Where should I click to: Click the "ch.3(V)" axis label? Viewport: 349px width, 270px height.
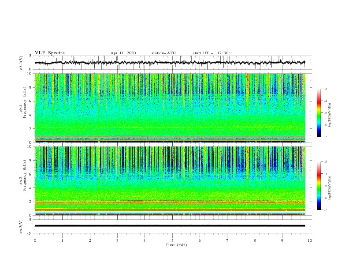pos(21,226)
